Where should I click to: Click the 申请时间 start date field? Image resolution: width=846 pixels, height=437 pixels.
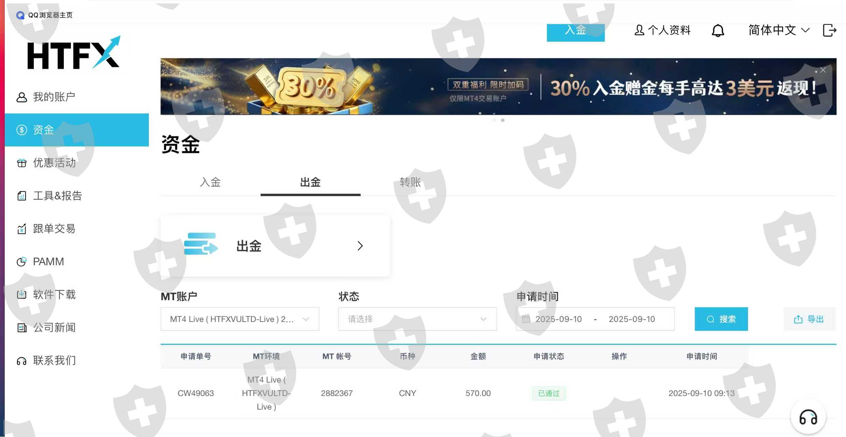pos(558,319)
